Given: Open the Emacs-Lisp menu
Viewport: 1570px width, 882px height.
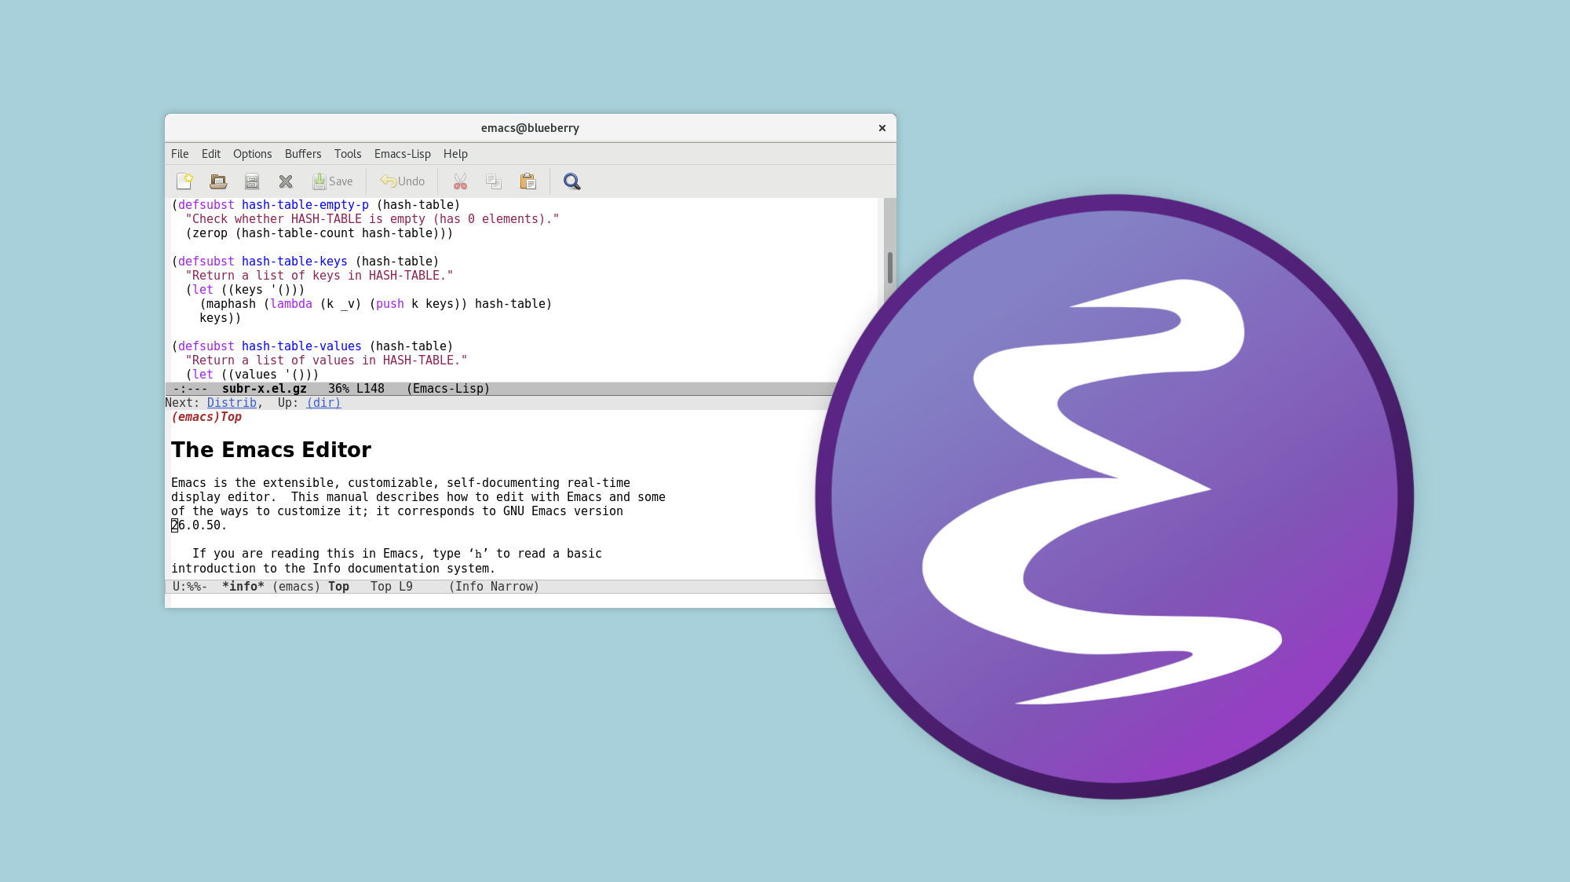Looking at the screenshot, I should point(403,154).
